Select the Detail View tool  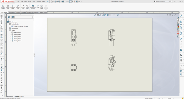pos(27,7)
